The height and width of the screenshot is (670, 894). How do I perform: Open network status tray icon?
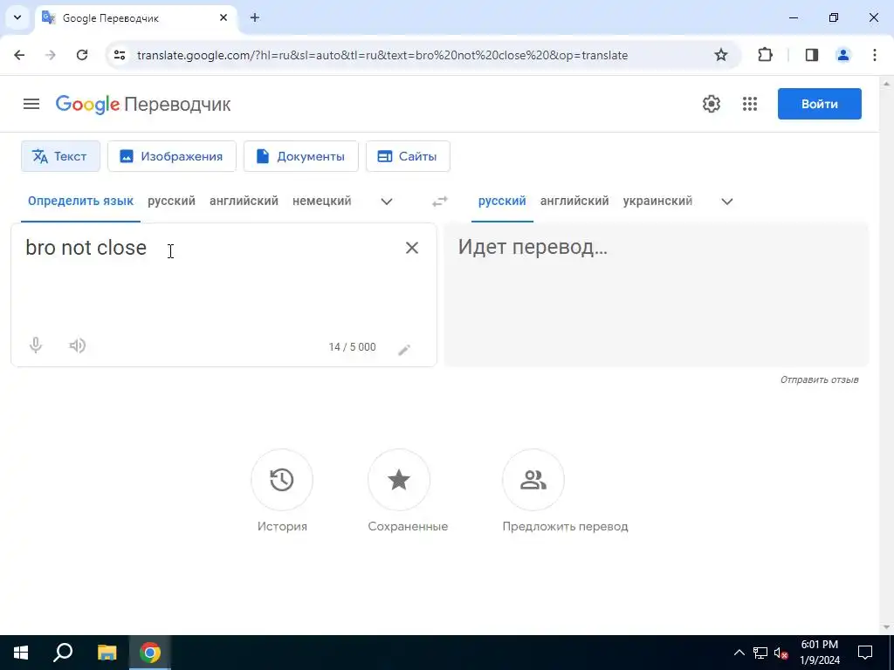click(760, 653)
